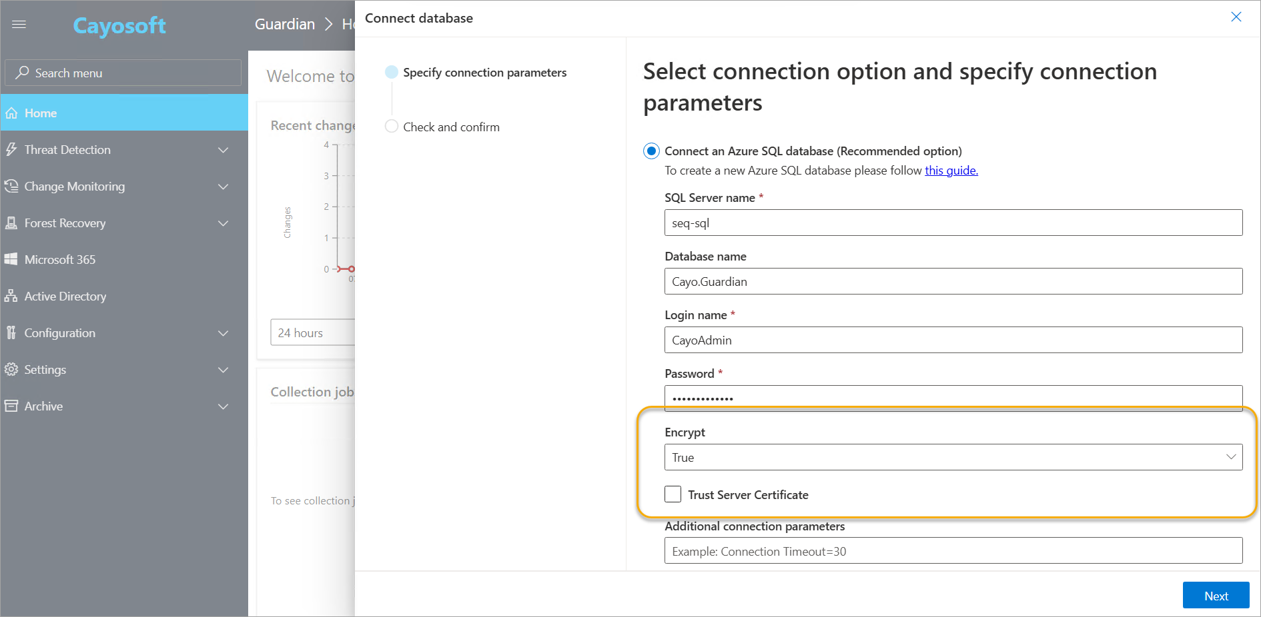Click the Settings gear icon
The width and height of the screenshot is (1261, 617).
(x=11, y=370)
